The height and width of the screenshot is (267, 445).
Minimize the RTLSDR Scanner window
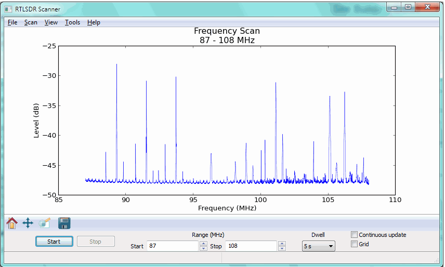tap(394, 7)
